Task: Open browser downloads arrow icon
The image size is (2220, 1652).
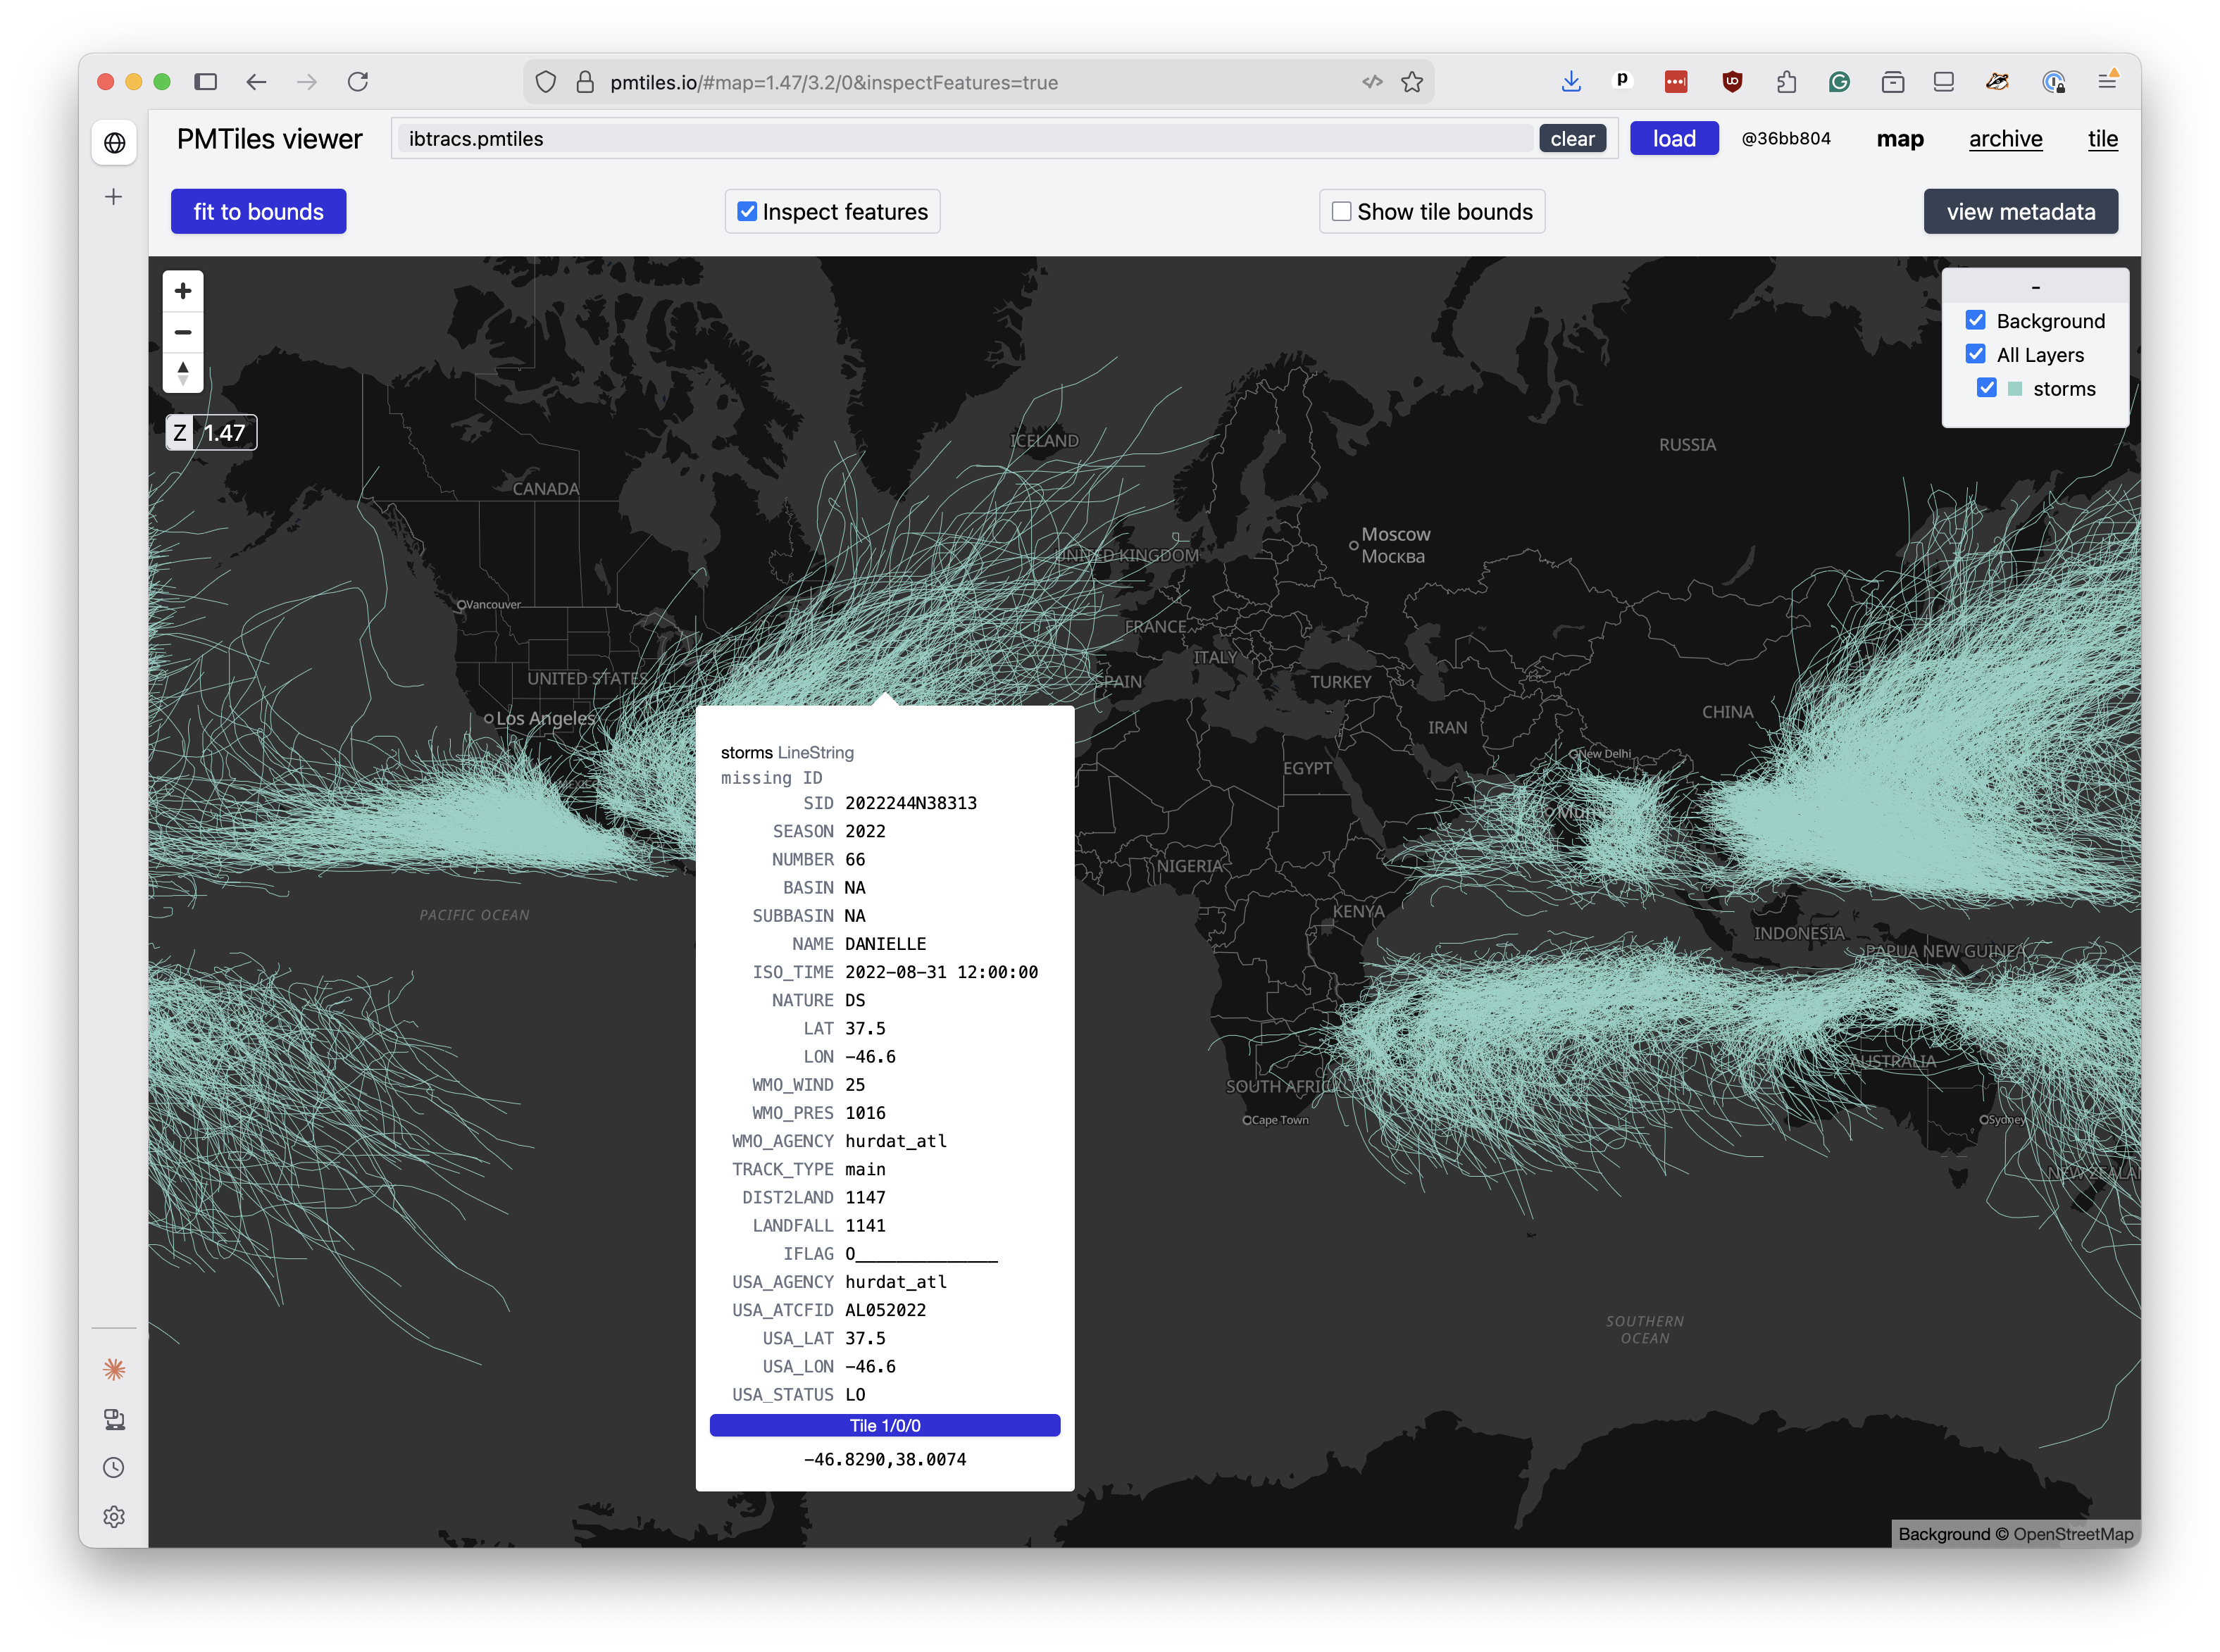Action: [x=1571, y=82]
